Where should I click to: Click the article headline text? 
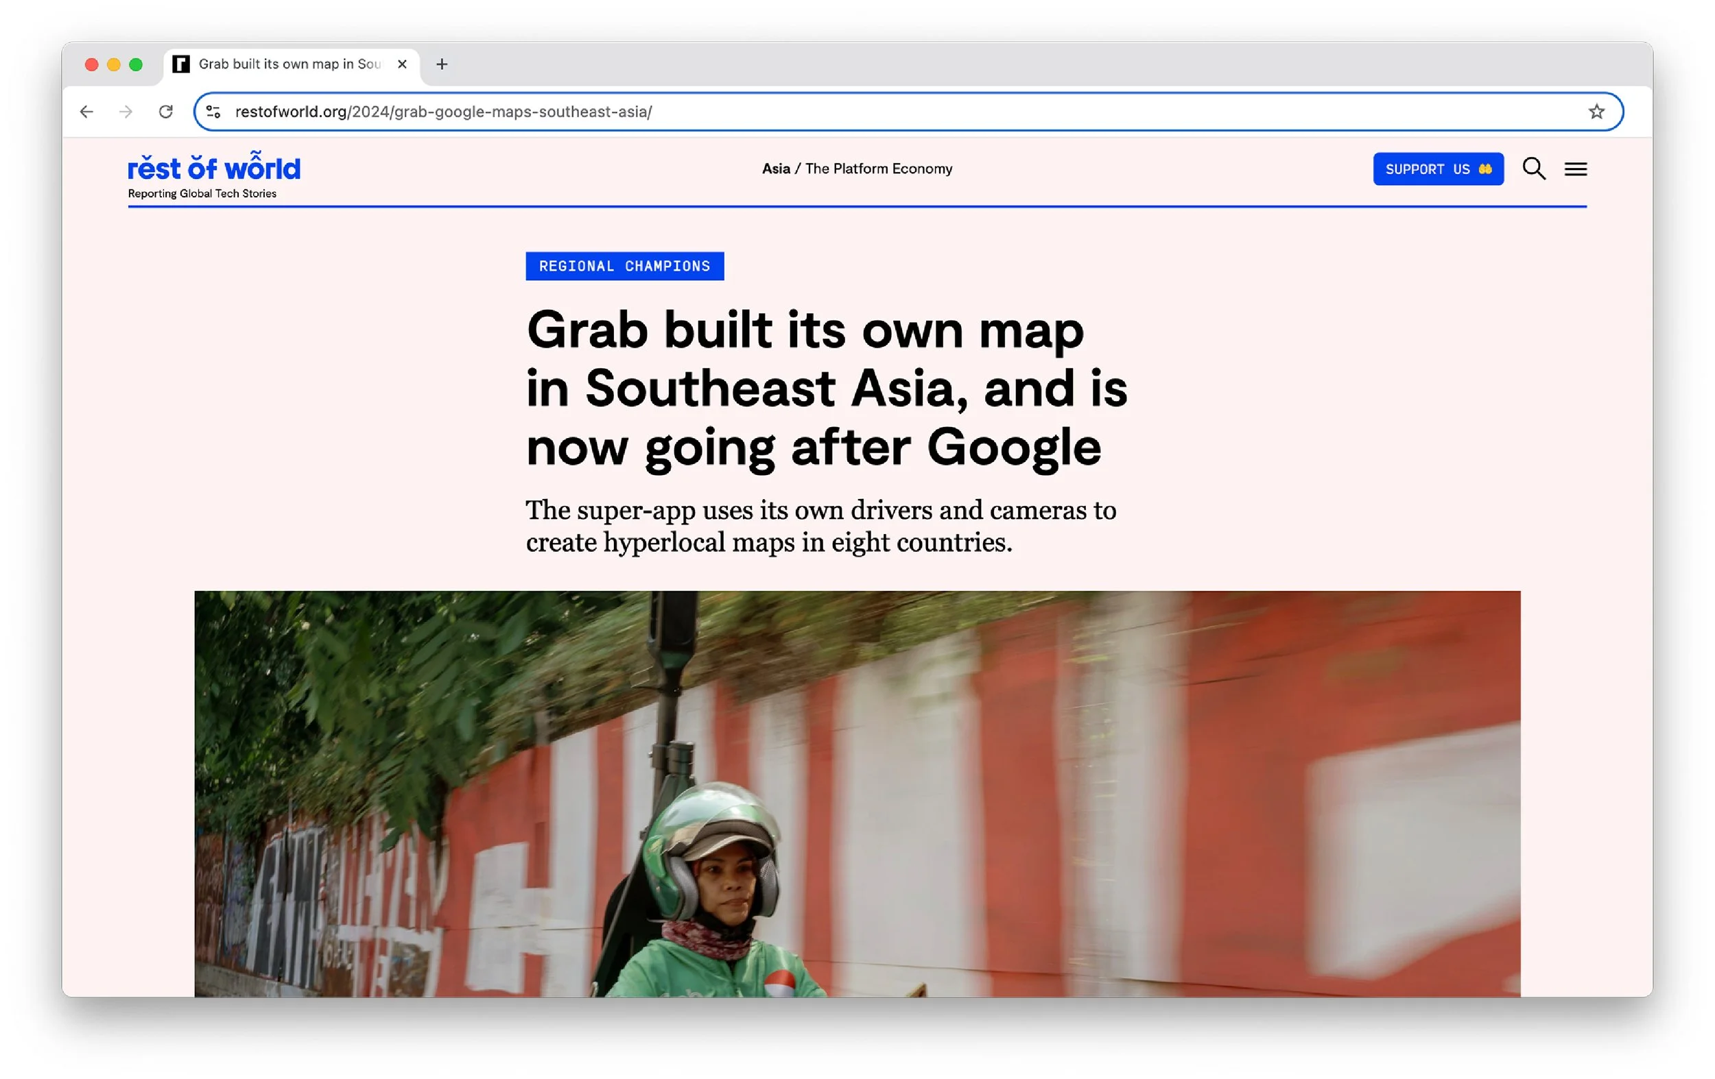pyautogui.click(x=826, y=388)
